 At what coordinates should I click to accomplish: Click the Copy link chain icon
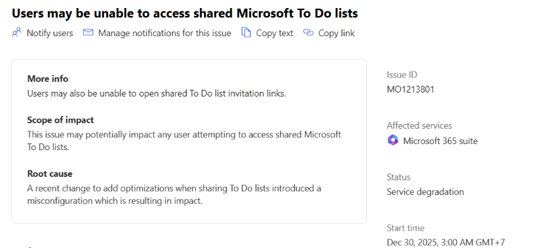tap(308, 33)
